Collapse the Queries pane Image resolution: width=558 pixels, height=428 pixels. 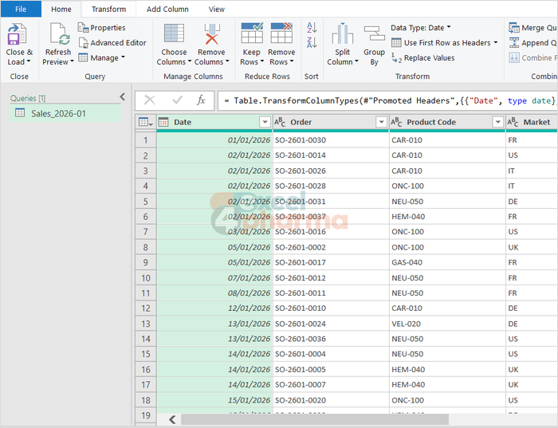123,96
